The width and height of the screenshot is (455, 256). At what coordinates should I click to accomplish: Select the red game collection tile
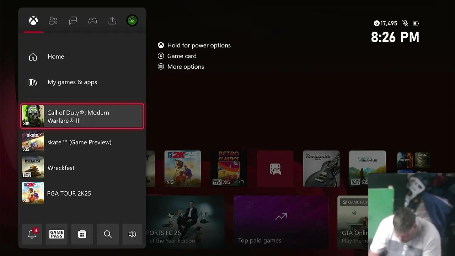point(275,169)
